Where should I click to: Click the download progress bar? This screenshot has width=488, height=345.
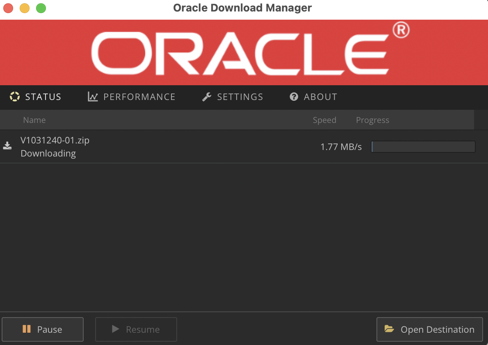tap(423, 147)
